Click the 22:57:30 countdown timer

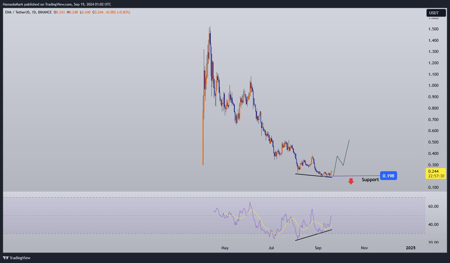click(x=436, y=176)
